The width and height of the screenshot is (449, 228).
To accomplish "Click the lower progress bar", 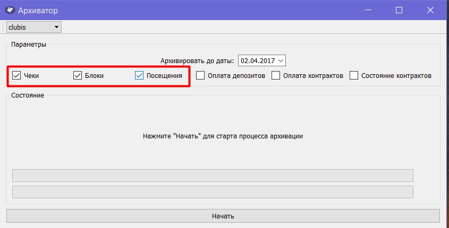I will click(x=213, y=192).
